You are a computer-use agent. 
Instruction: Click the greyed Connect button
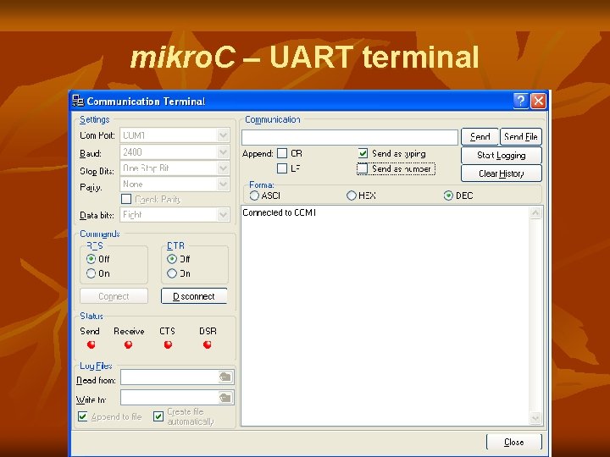pos(114,296)
